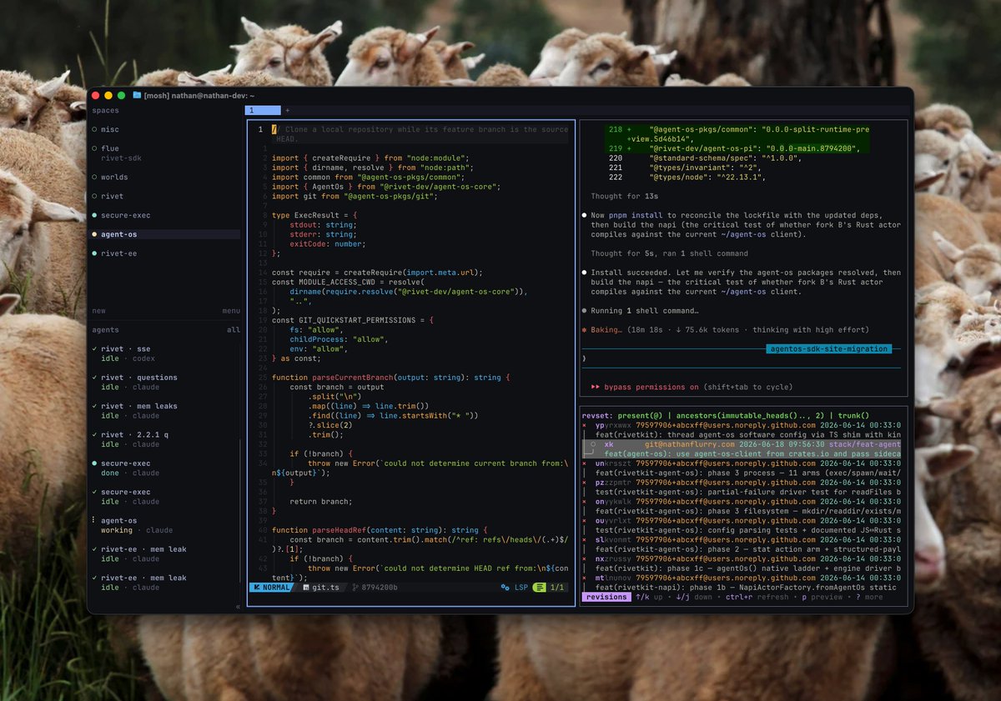The image size is (1001, 701).
Task: Click the green lines icon beside 1/1
Action: coord(541,588)
